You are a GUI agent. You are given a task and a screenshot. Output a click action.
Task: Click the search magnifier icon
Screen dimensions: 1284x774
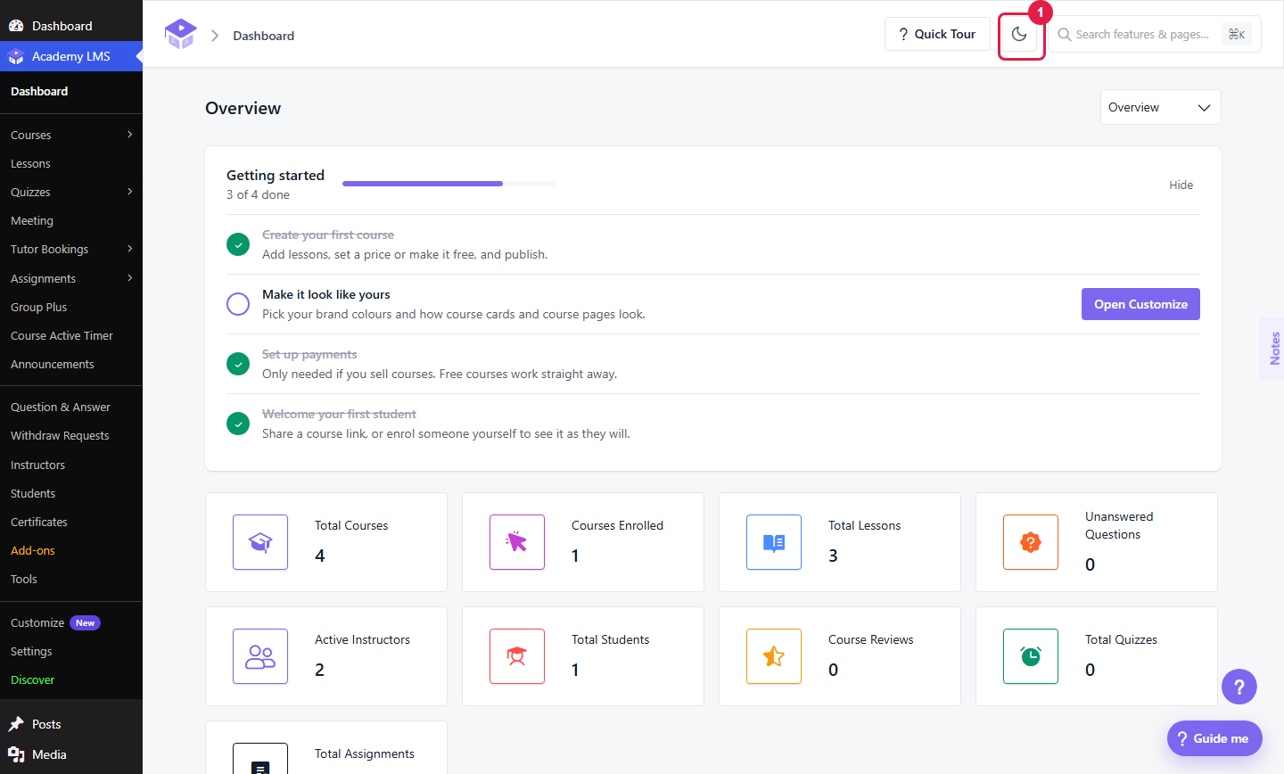(1064, 35)
